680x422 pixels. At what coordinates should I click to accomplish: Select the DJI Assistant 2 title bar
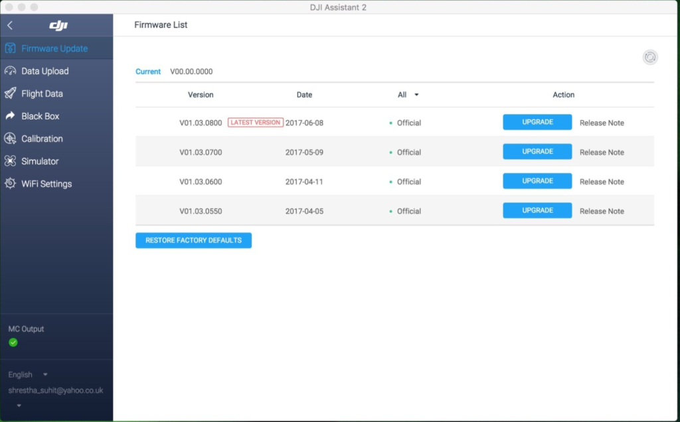(x=339, y=7)
